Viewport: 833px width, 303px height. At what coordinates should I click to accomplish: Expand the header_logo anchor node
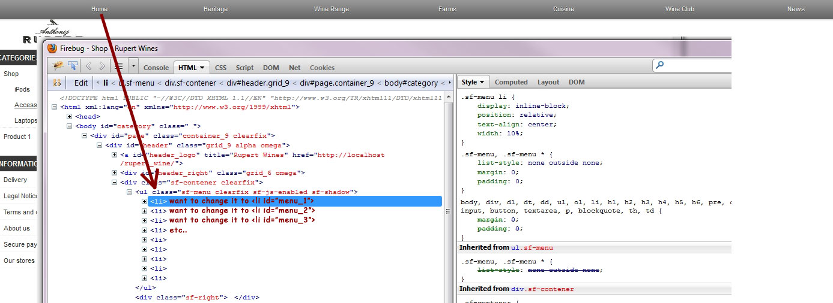(115, 155)
